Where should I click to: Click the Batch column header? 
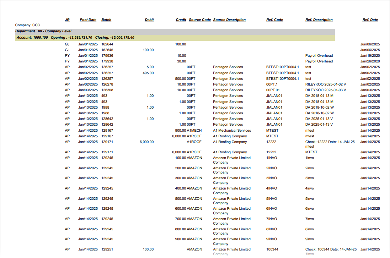coord(106,20)
